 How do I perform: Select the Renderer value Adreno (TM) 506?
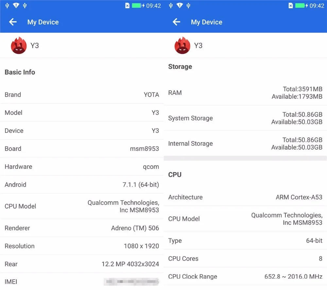pos(135,228)
